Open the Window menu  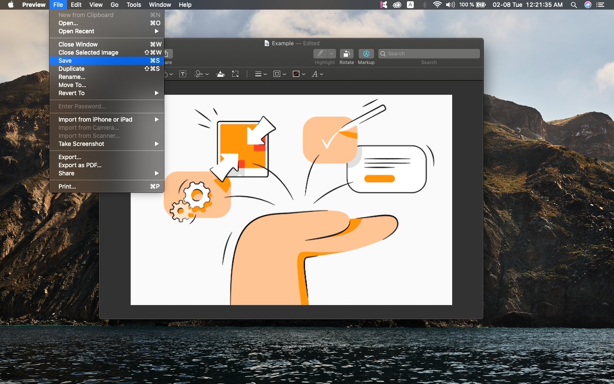pyautogui.click(x=160, y=5)
